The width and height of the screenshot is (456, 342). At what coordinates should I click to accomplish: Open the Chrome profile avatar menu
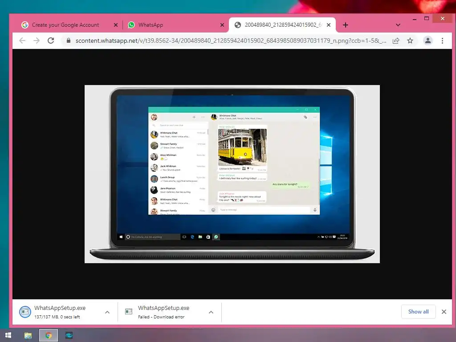tap(428, 41)
